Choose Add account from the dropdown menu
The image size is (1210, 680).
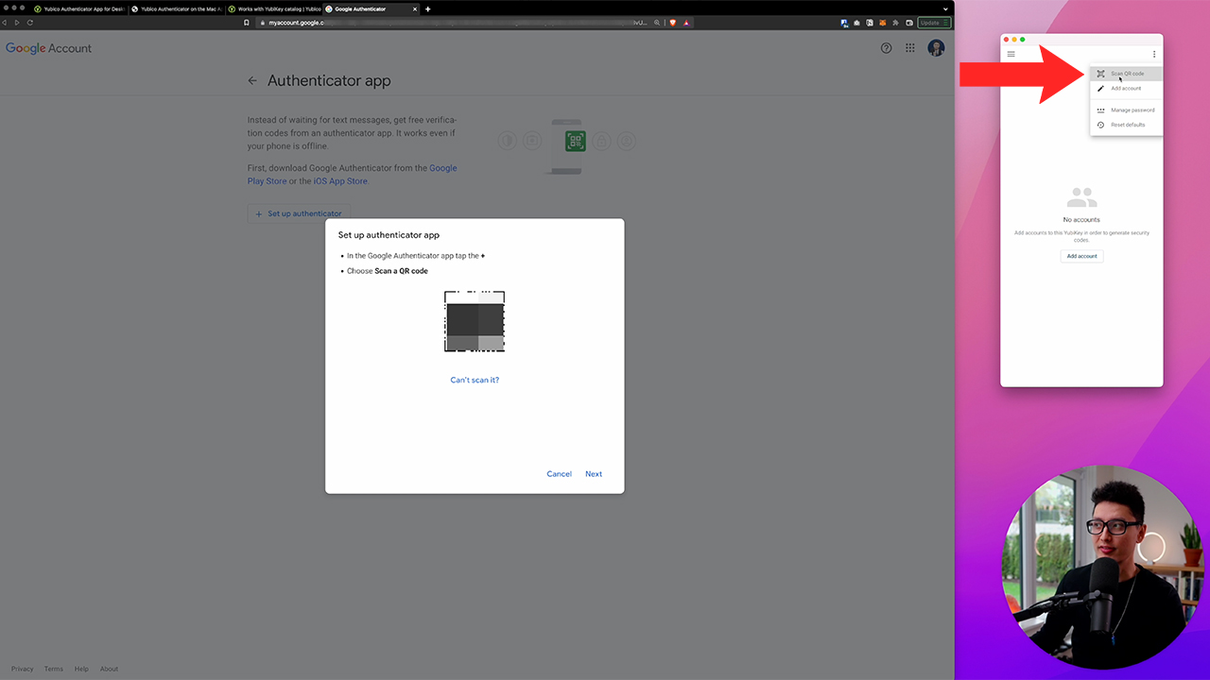click(1126, 88)
